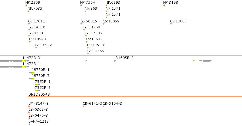This screenshot has height=126, width=242.
Task: Click the 14472R-3 label text
Action: [31, 58]
